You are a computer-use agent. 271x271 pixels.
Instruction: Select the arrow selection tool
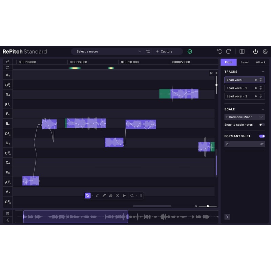[x=88, y=195]
